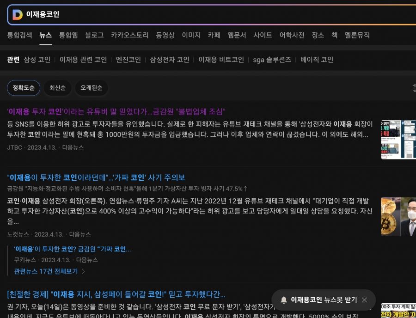Focus the search box containing 이재용코인
This screenshot has height=318, width=416.
click(212, 15)
